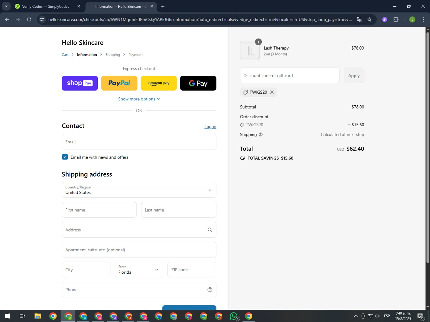This screenshot has width=430, height=322.
Task: Open the tab search dropdown arrow
Action: [x=6, y=6]
